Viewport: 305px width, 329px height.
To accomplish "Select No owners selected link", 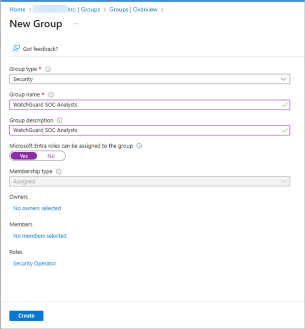I will pyautogui.click(x=37, y=208).
